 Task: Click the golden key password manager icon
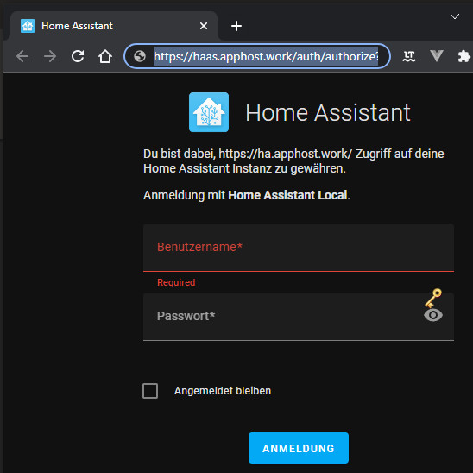pos(433,298)
